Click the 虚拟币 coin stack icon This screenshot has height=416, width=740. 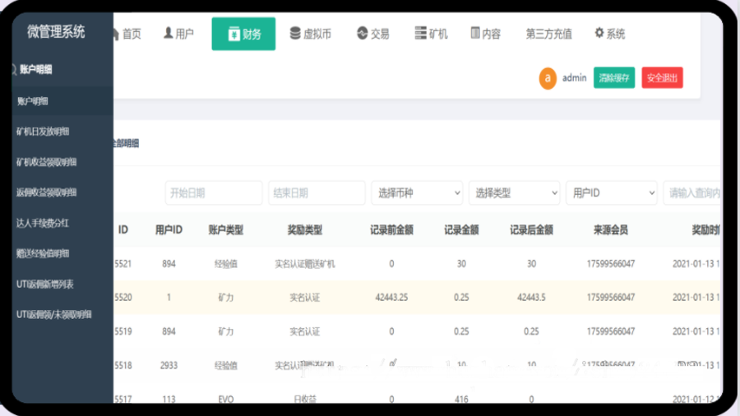click(295, 34)
